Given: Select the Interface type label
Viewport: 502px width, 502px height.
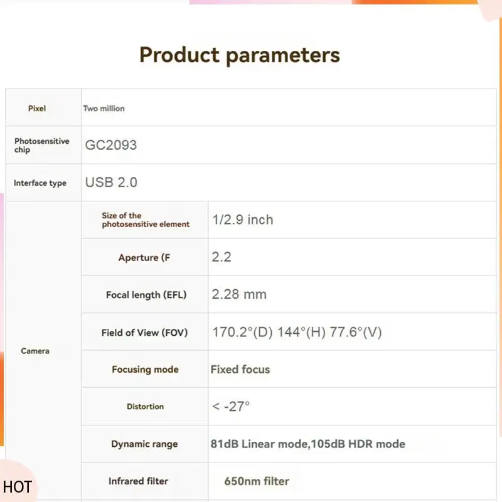Looking at the screenshot, I should point(40,183).
